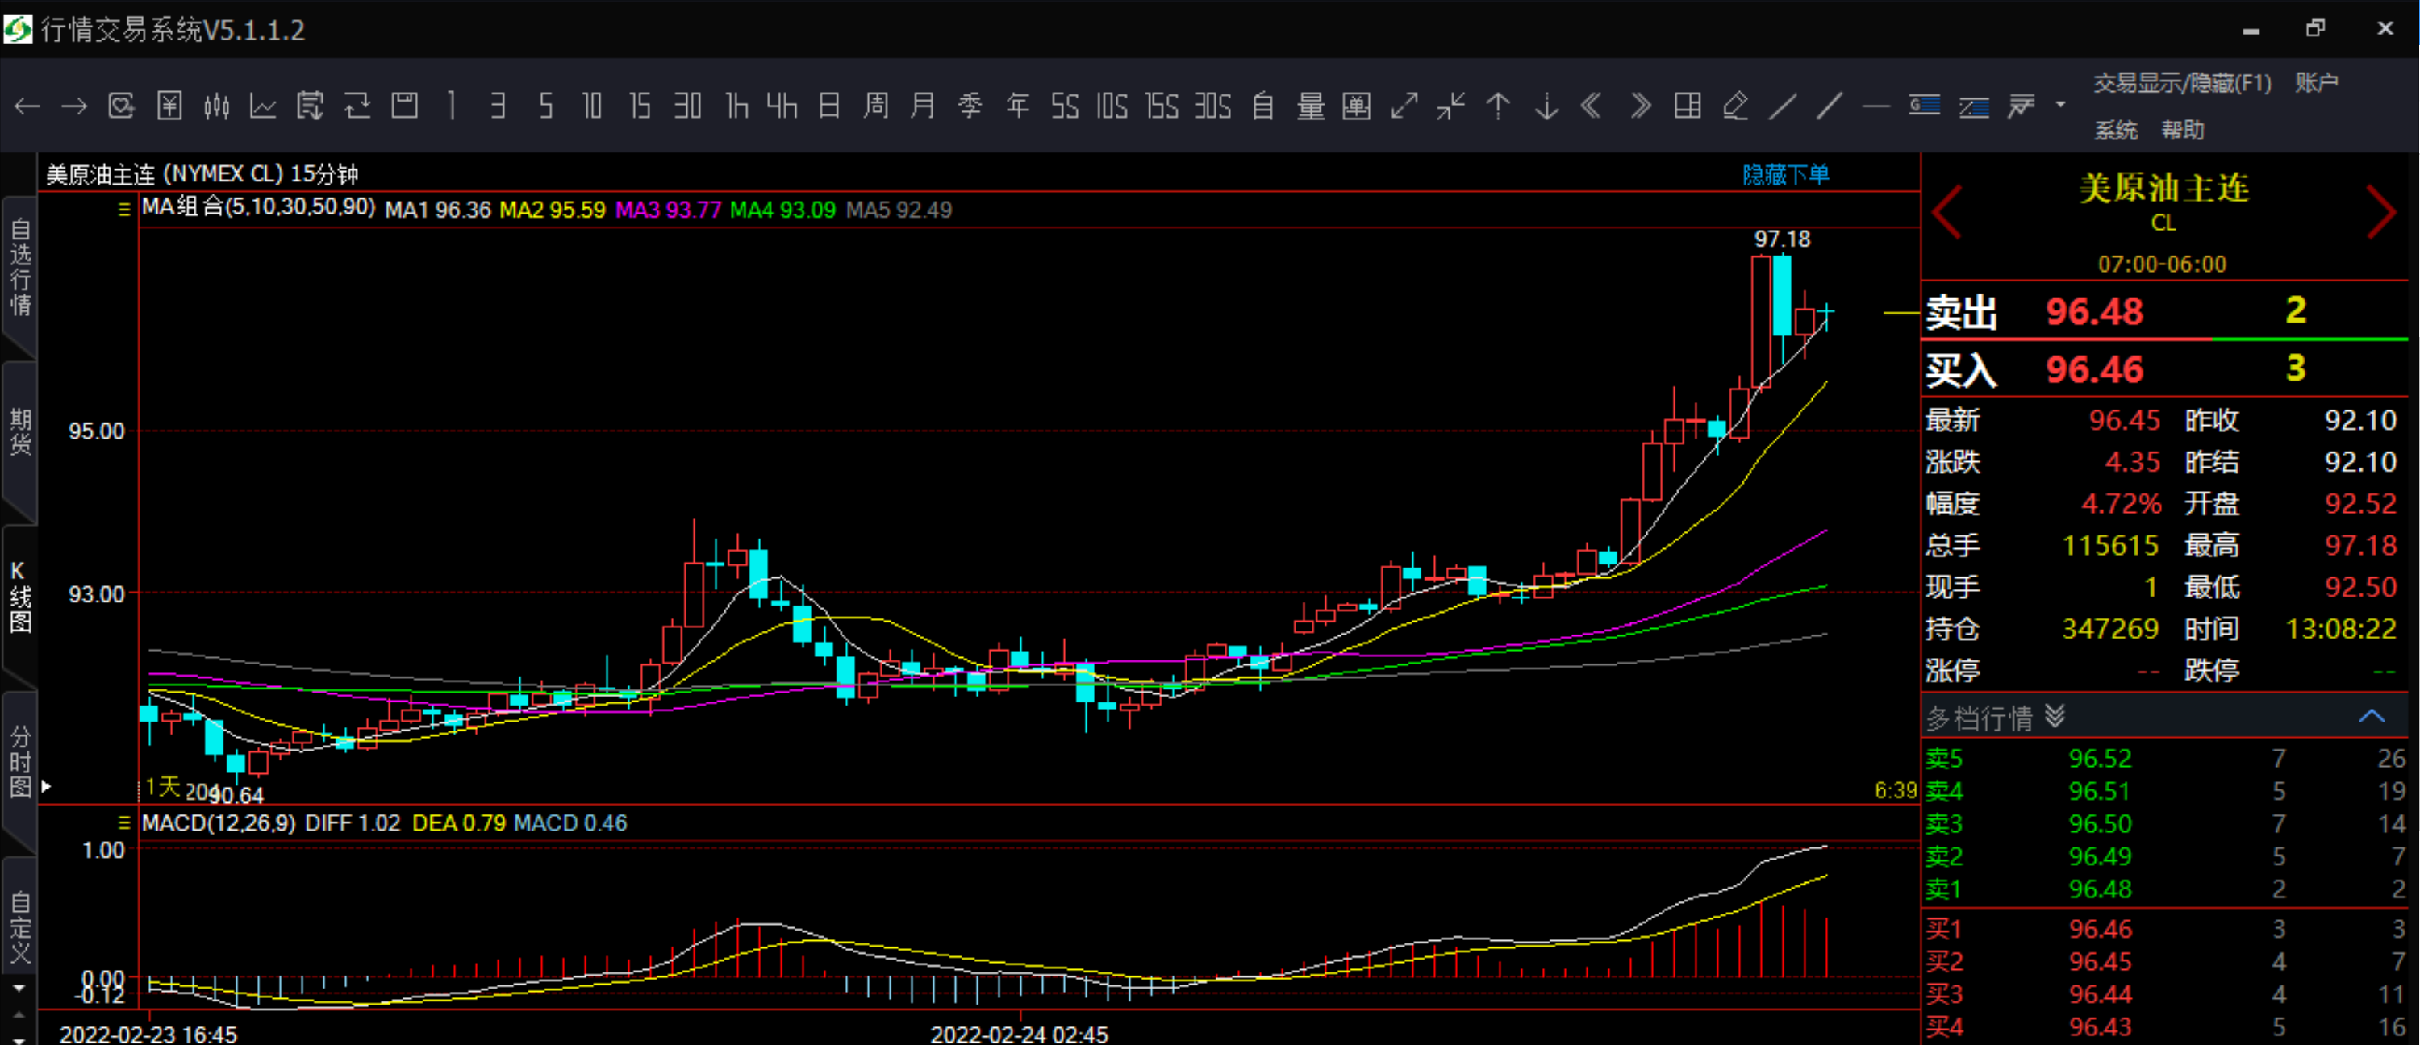
Task: Toggle the 隐藏下单 order panel
Action: [1785, 175]
